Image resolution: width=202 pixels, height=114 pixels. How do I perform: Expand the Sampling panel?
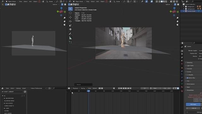click(189, 63)
